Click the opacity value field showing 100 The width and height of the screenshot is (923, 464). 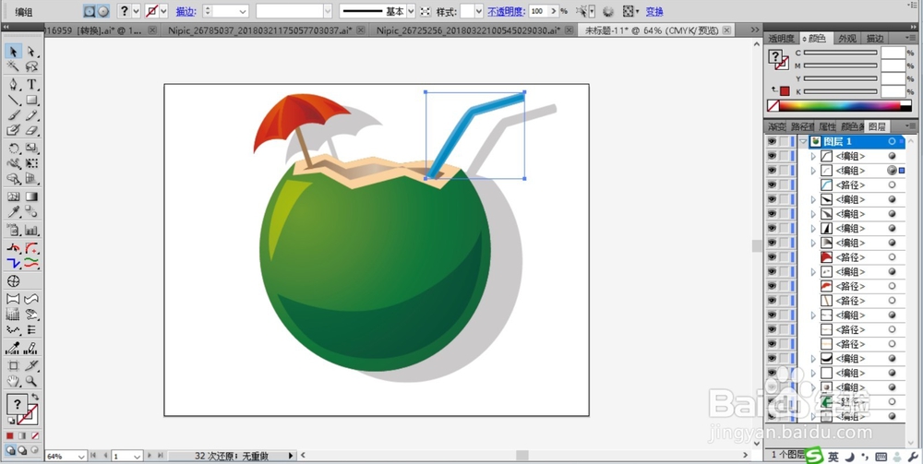[x=538, y=11]
